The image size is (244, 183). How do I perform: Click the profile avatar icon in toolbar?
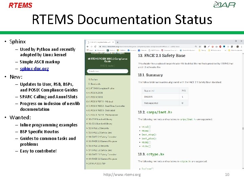(x=238, y=46)
